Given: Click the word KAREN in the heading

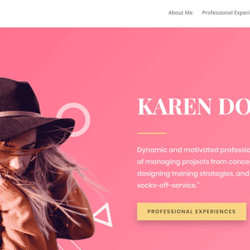Looking at the screenshot, I should click(175, 106).
